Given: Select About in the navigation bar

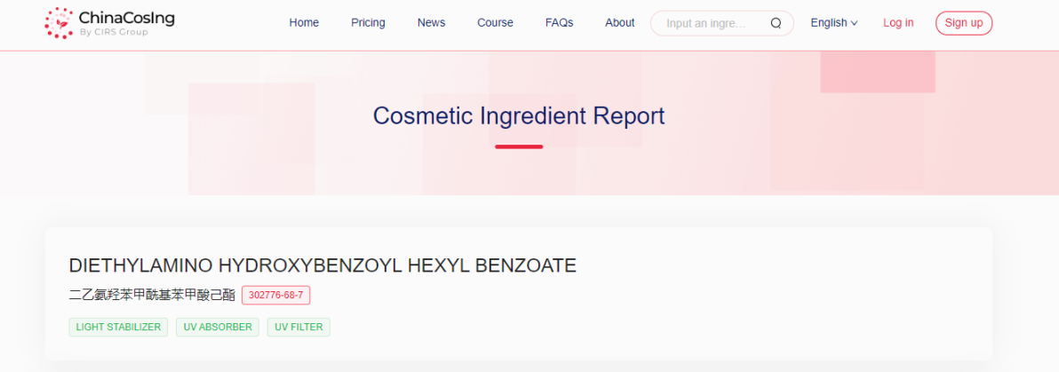Looking at the screenshot, I should pyautogui.click(x=619, y=23).
